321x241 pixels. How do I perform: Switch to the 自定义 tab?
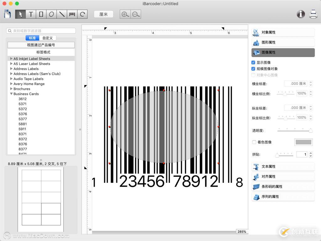click(48, 38)
